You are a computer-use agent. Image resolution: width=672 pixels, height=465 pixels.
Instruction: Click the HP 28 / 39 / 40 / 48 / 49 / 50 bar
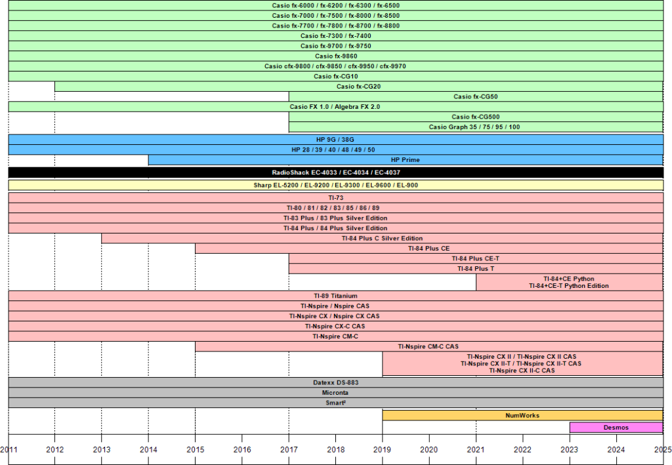pos(336,150)
